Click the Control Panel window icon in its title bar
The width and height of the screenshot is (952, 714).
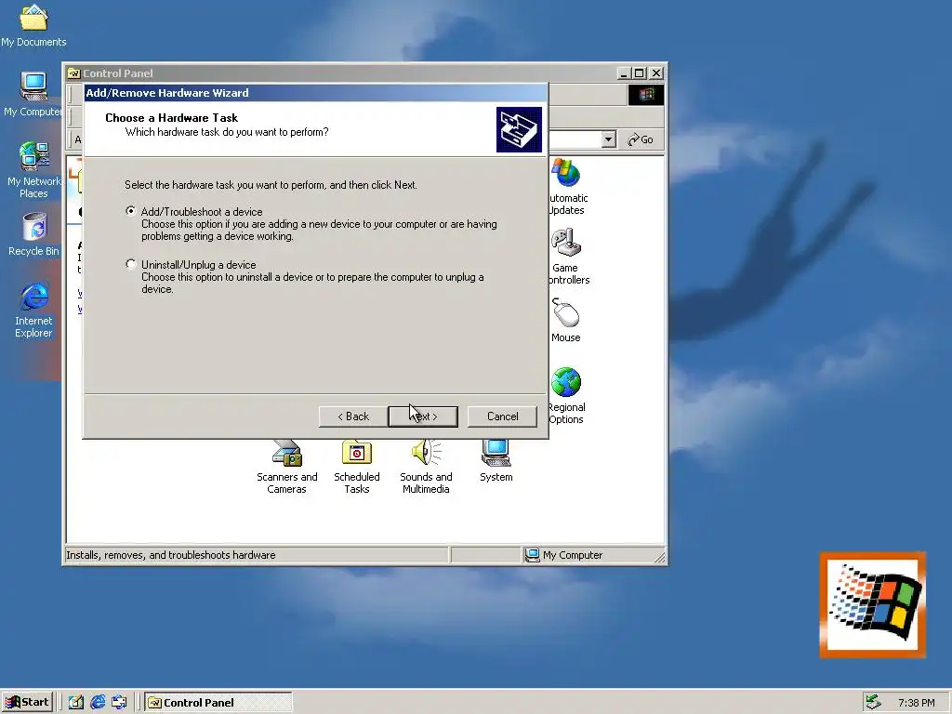[74, 73]
